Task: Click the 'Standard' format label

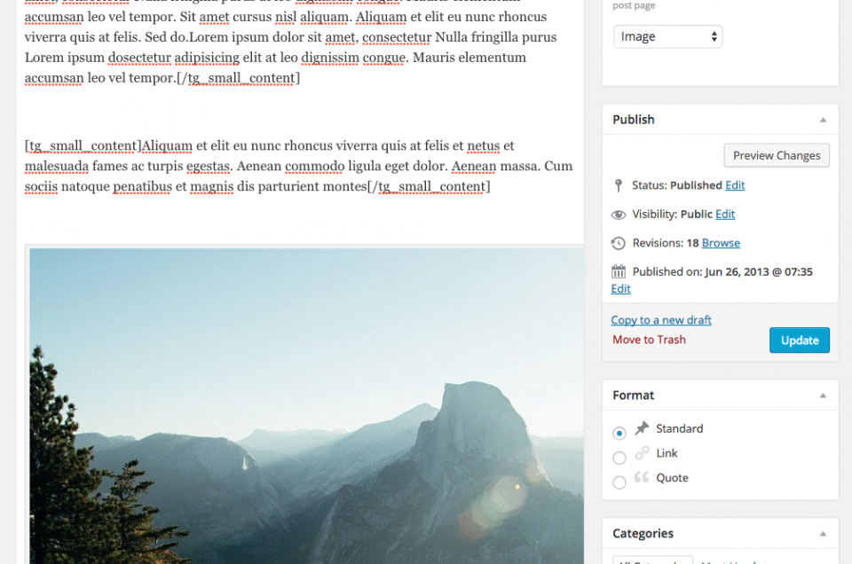Action: point(679,429)
